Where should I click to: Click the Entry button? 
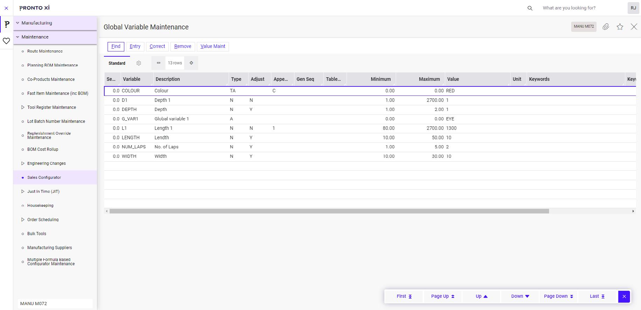135,47
